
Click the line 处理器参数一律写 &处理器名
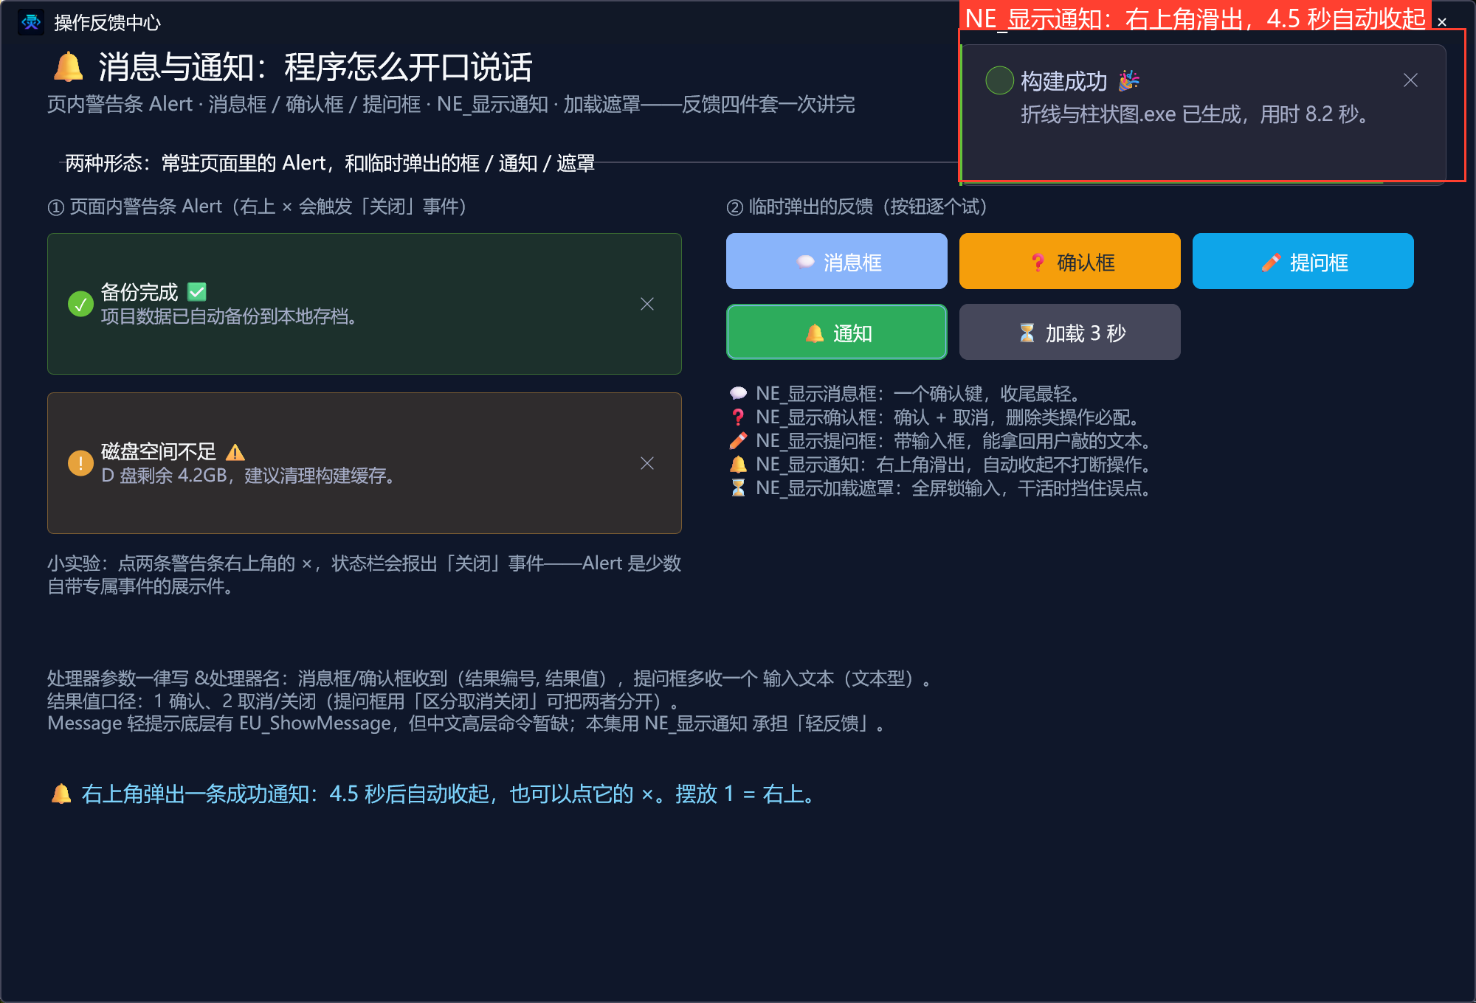pyautogui.click(x=492, y=678)
